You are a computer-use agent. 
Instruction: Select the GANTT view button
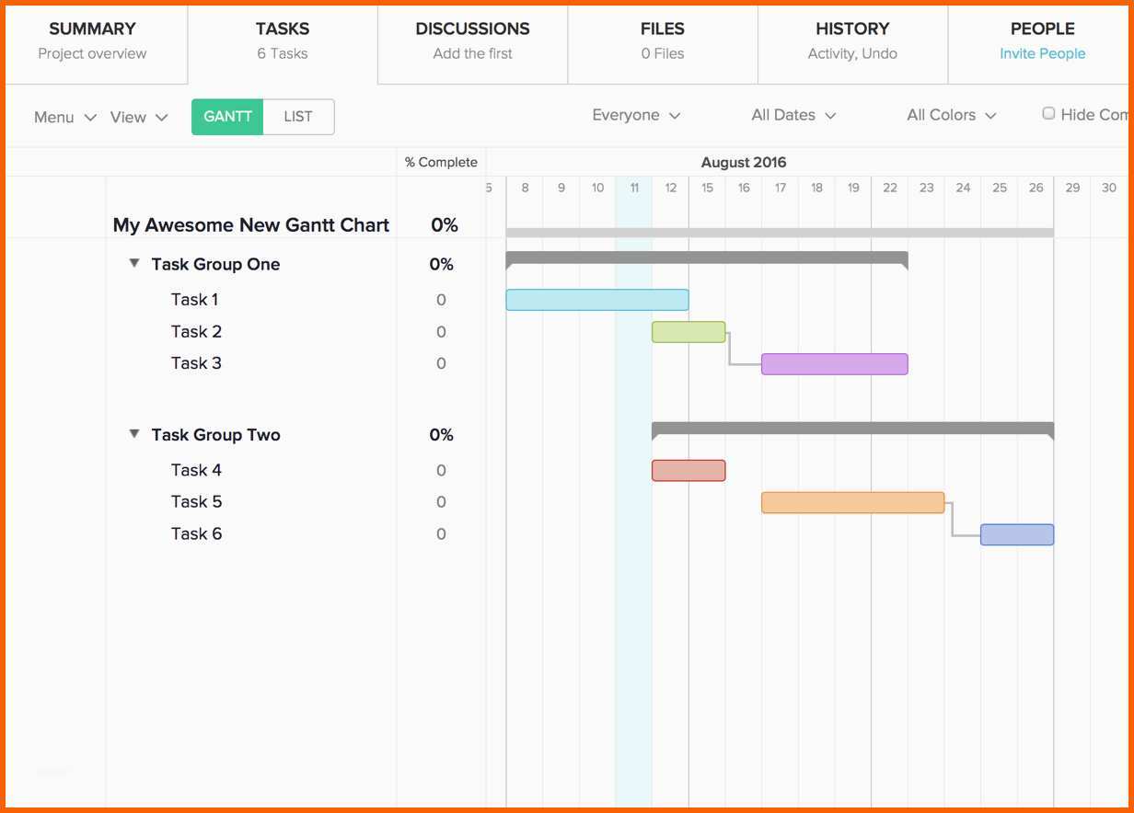tap(227, 117)
